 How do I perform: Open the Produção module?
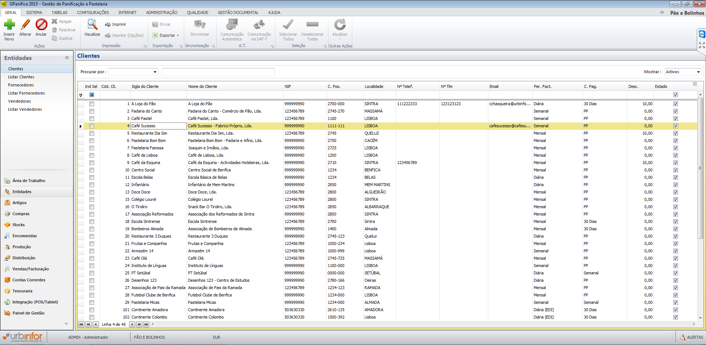coord(37,247)
